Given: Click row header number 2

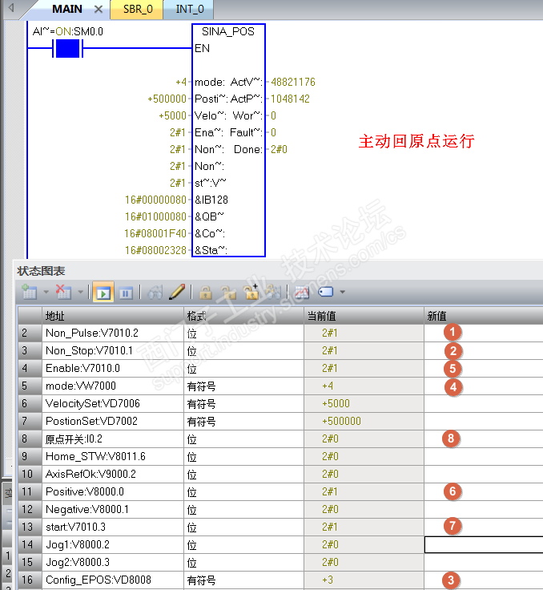Looking at the screenshot, I should (x=30, y=333).
